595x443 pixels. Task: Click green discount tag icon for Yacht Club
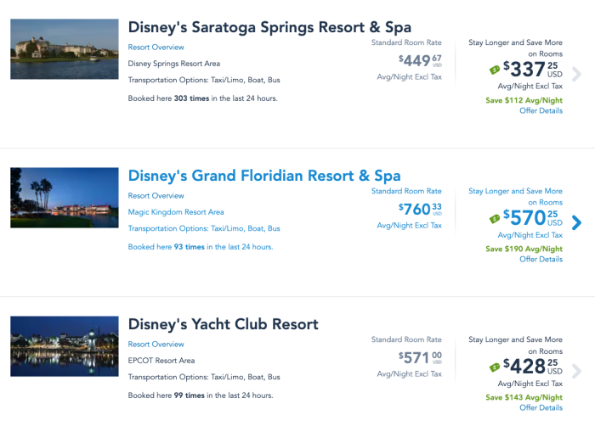tap(495, 367)
